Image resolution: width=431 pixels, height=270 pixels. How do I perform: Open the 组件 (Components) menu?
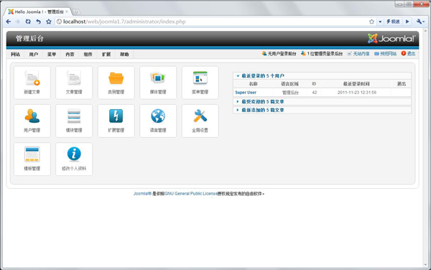point(88,54)
